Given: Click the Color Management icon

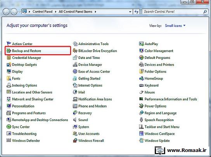Looking at the screenshot, I should coord(141,50).
